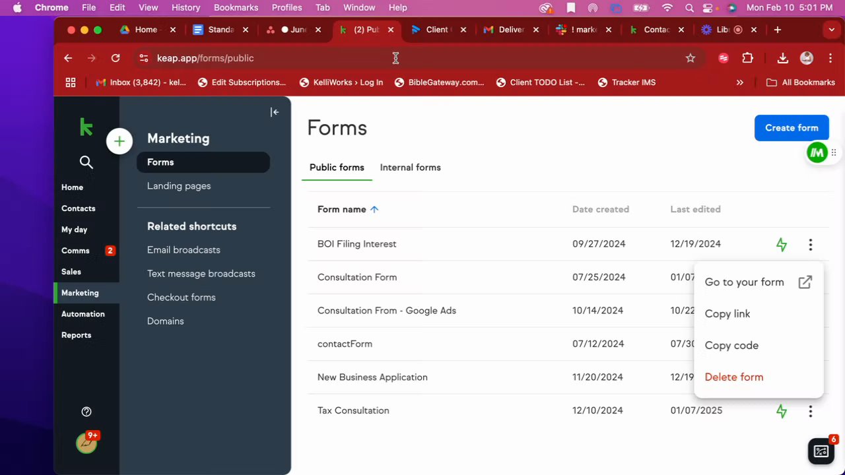Select Forms in the Marketing panel
Screen dimensions: 845x475
pyautogui.click(x=203, y=162)
